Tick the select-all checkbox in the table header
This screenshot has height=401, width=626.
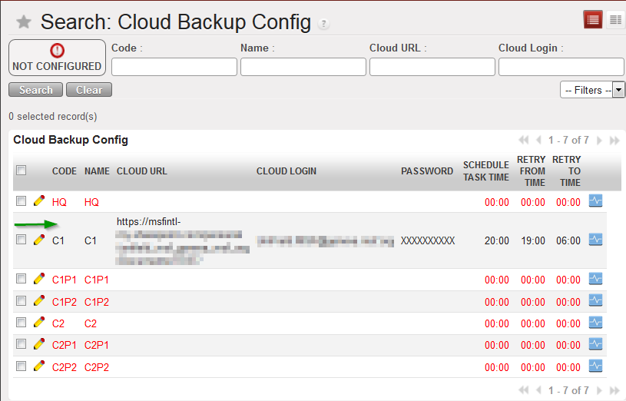point(22,171)
